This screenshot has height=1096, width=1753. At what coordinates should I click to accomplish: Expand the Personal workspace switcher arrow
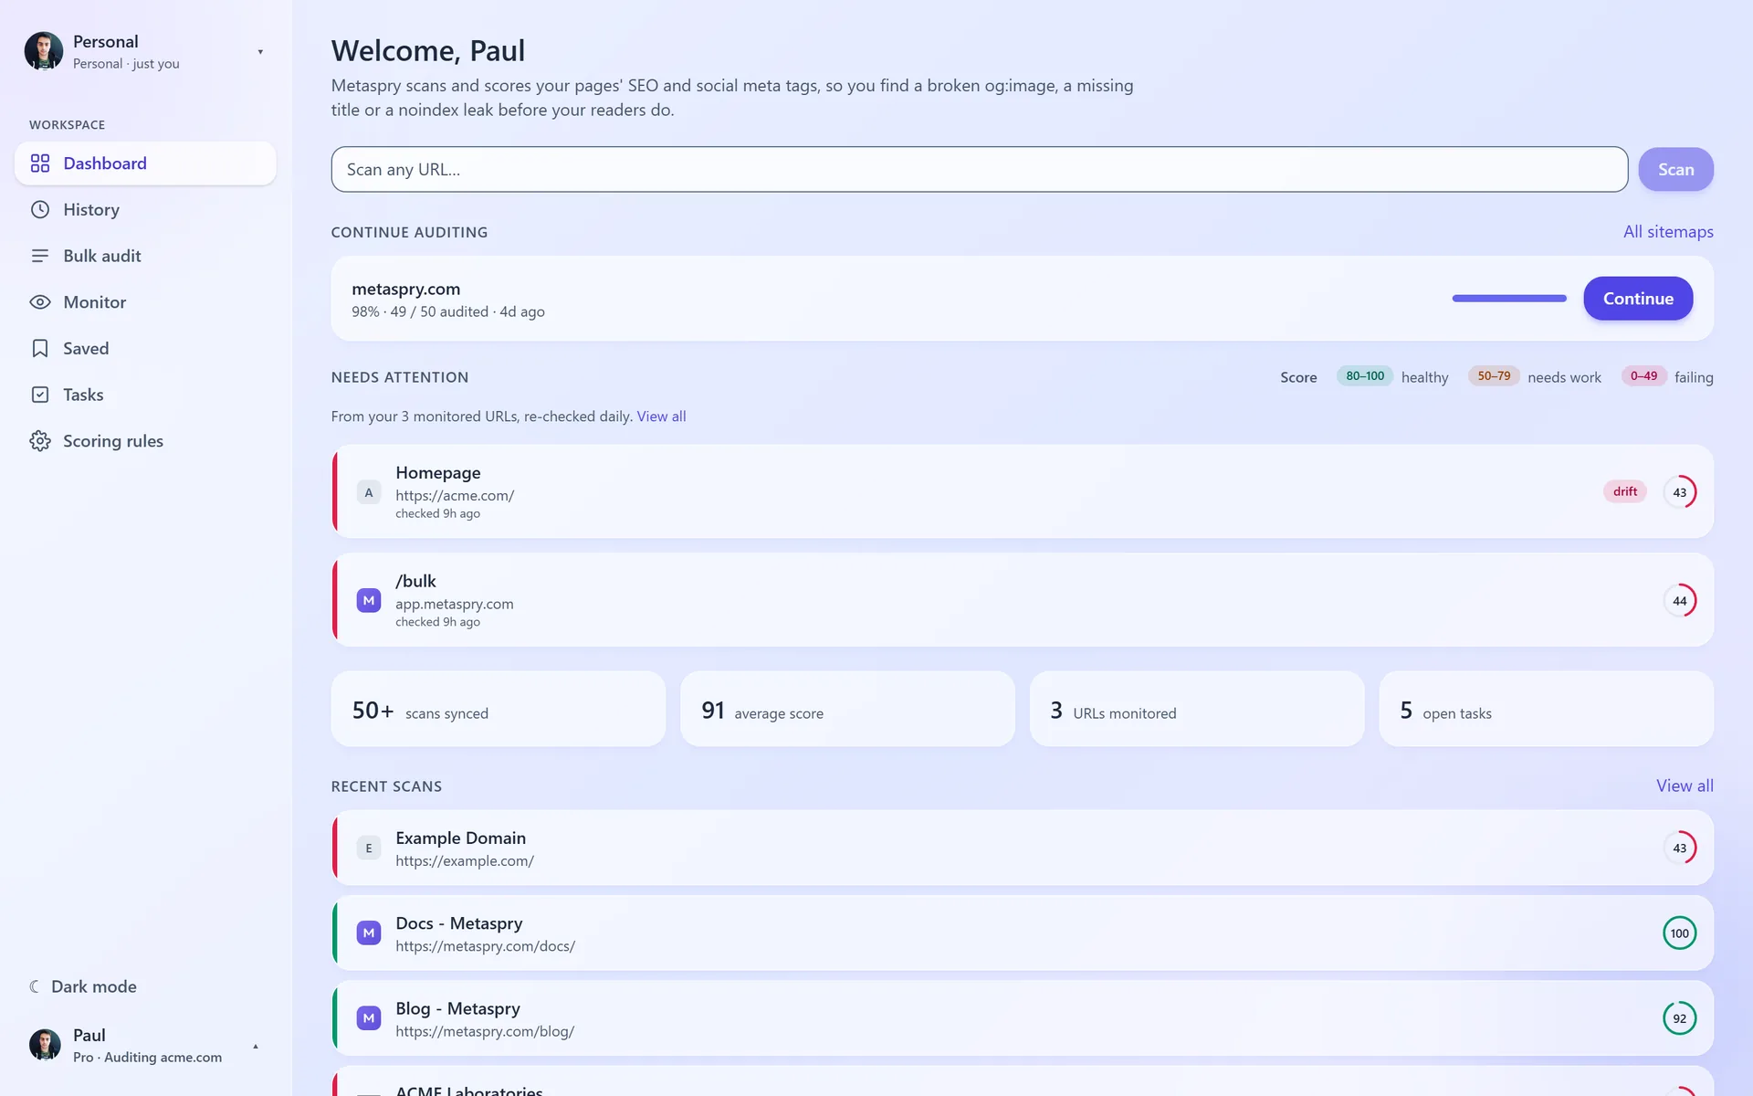point(260,52)
